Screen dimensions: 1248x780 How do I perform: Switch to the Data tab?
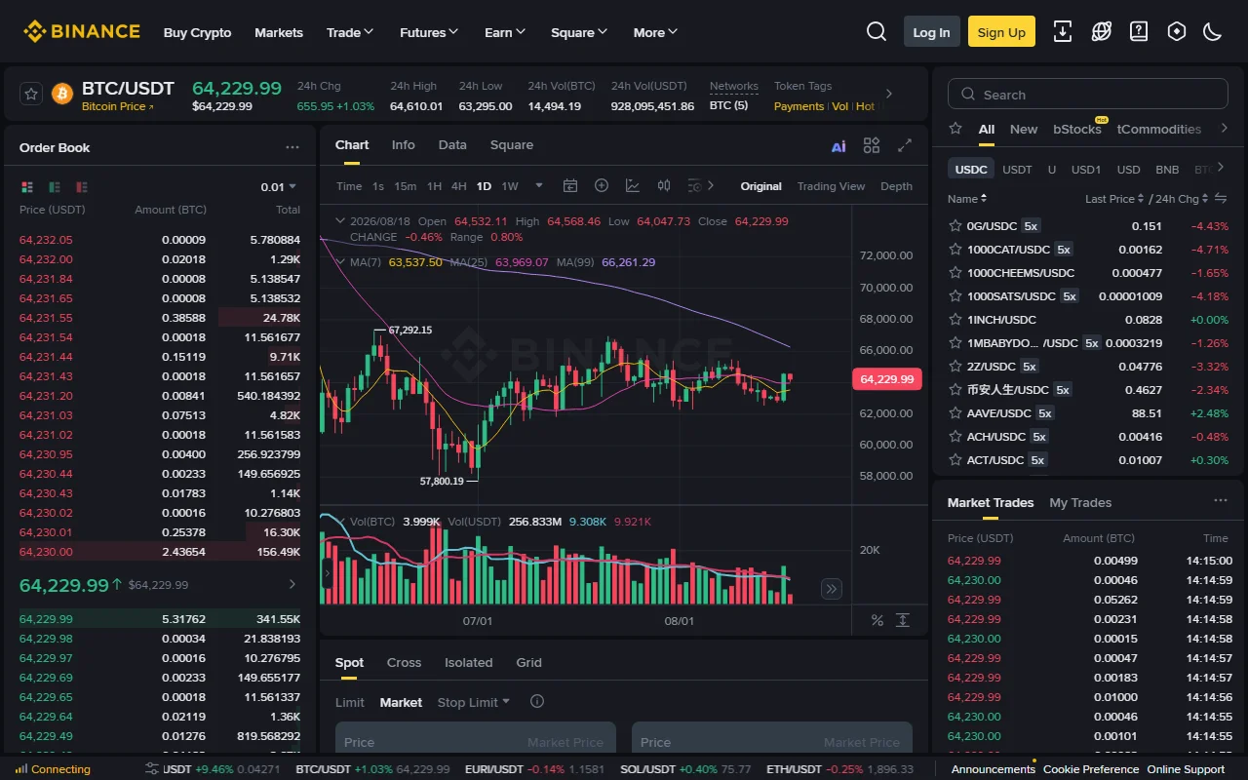tap(452, 144)
